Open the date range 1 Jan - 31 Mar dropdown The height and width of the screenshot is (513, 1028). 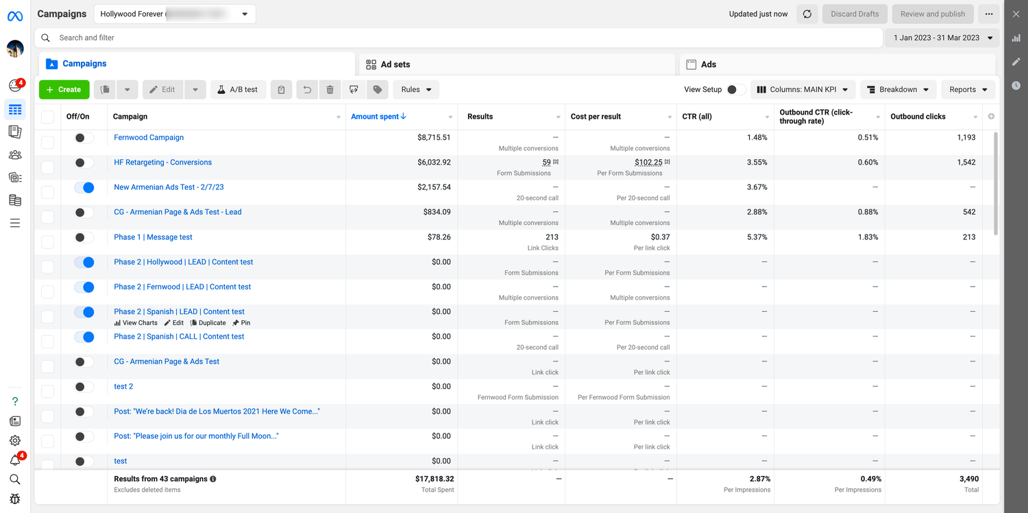942,38
